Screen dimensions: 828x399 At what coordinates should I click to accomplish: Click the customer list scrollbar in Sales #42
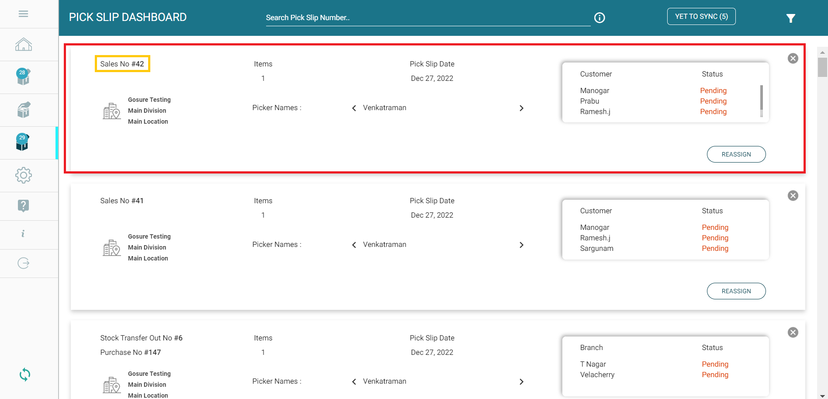761,98
